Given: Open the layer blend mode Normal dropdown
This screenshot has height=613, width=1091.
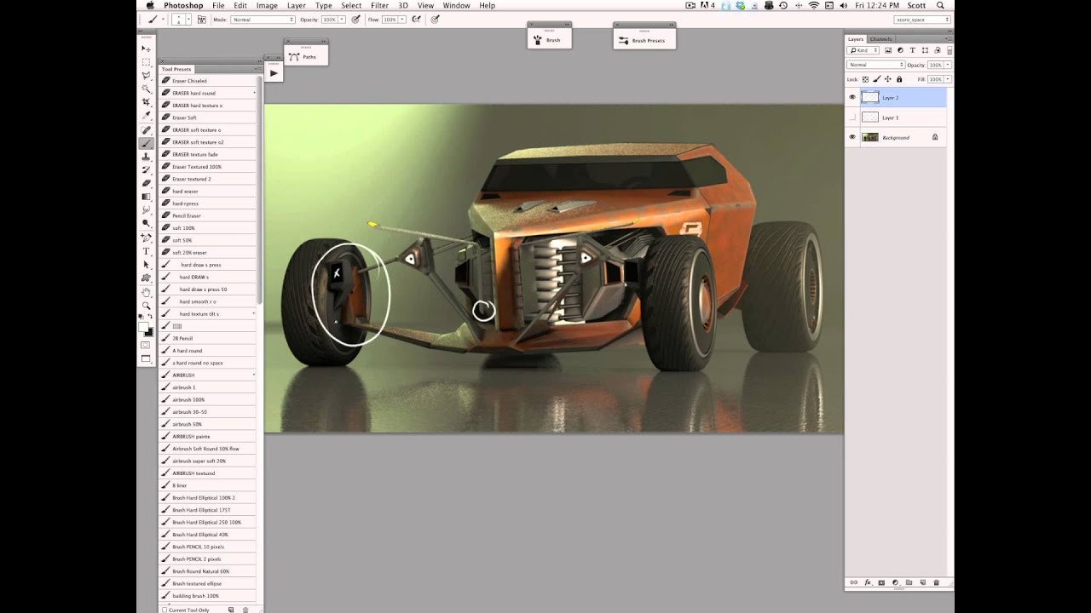Looking at the screenshot, I should click(875, 65).
